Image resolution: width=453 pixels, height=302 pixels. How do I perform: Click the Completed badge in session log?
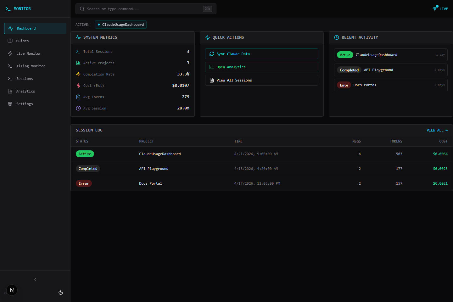point(88,169)
